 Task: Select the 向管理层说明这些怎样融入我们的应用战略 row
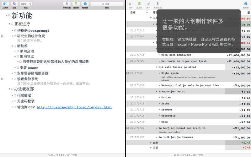(x=56, y=62)
